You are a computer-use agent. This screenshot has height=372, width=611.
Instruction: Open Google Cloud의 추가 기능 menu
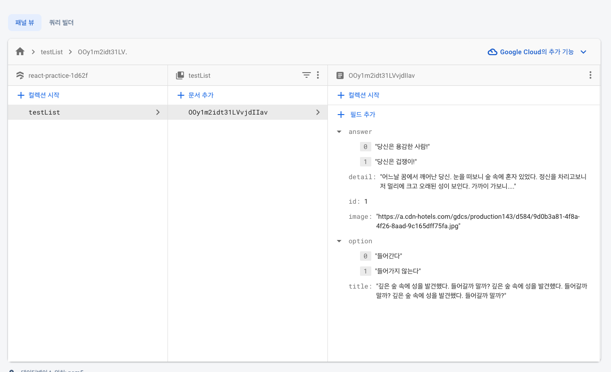point(537,52)
